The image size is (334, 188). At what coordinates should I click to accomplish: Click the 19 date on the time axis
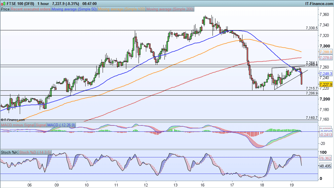(x=292, y=185)
